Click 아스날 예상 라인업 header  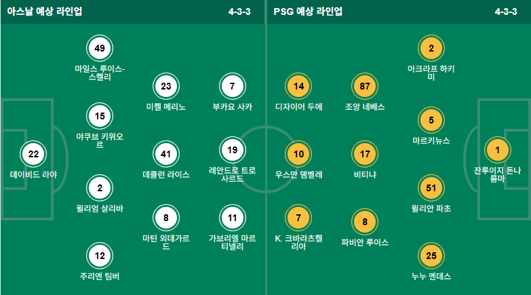(44, 12)
